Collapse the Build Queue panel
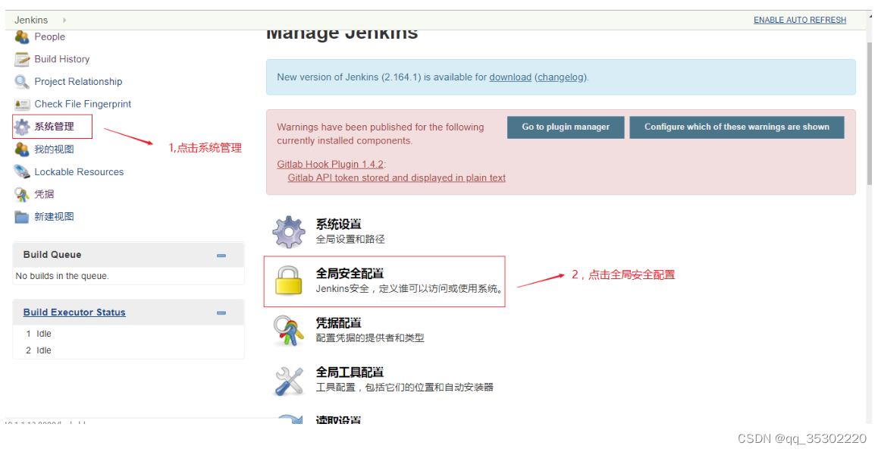 pos(221,256)
